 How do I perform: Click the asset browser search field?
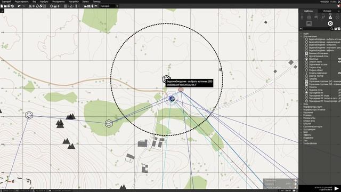coord(316,28)
